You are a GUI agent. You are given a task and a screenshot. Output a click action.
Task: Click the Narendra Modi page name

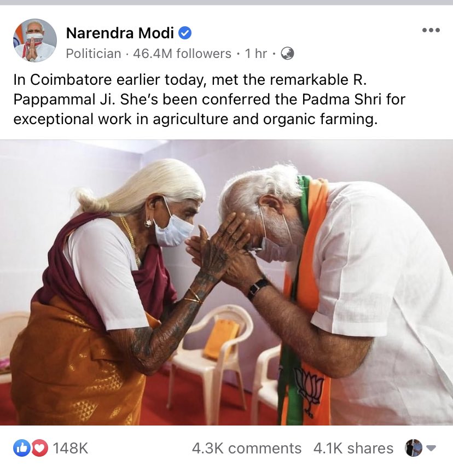(x=120, y=33)
